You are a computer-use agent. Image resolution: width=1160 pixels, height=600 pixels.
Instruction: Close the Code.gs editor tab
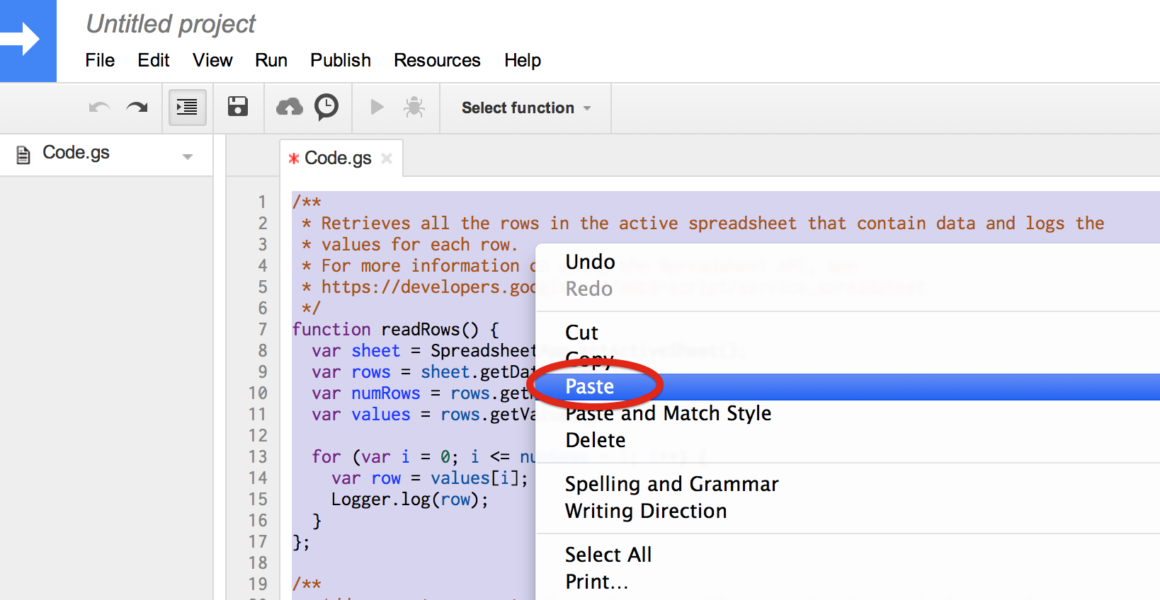pyautogui.click(x=387, y=158)
